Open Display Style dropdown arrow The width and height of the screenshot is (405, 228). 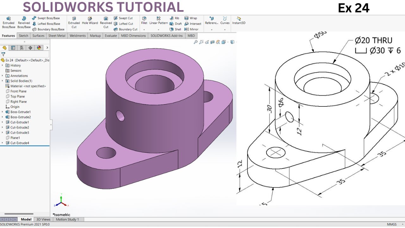[x=236, y=42]
